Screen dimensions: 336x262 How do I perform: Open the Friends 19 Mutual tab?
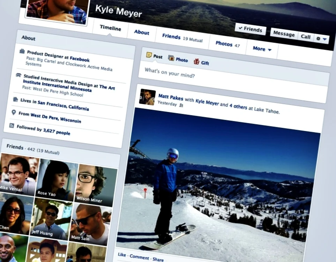[182, 38]
